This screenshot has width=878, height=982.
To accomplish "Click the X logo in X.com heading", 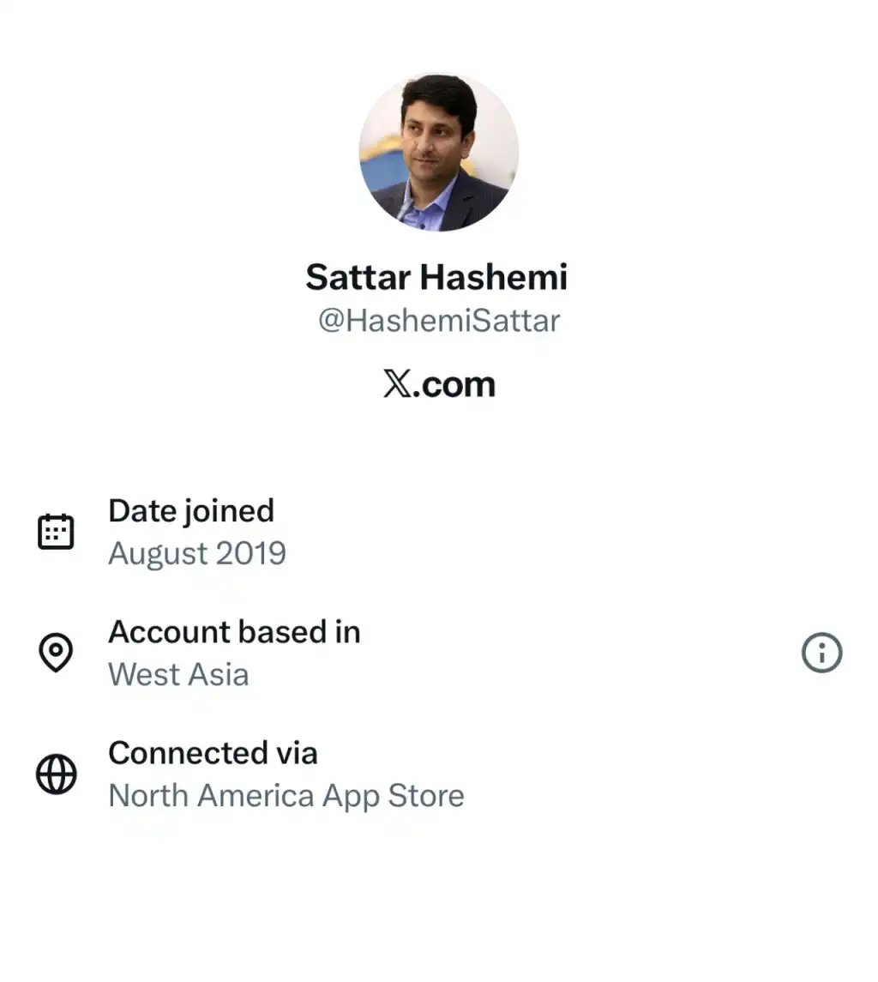I will click(x=395, y=384).
